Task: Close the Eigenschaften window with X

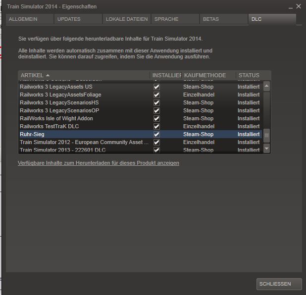Action: [x=299, y=6]
